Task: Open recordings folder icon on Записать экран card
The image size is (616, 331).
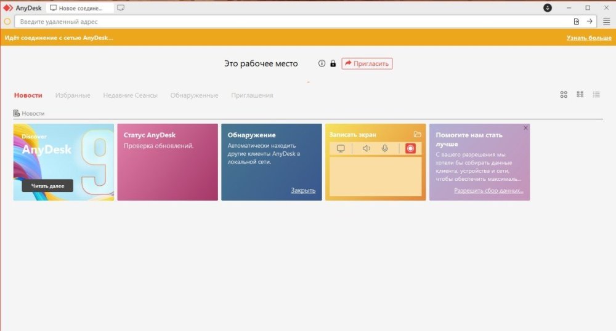Action: (417, 135)
